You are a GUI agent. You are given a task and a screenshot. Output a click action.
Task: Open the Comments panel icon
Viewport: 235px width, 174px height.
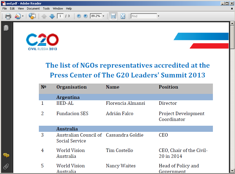[6, 155]
